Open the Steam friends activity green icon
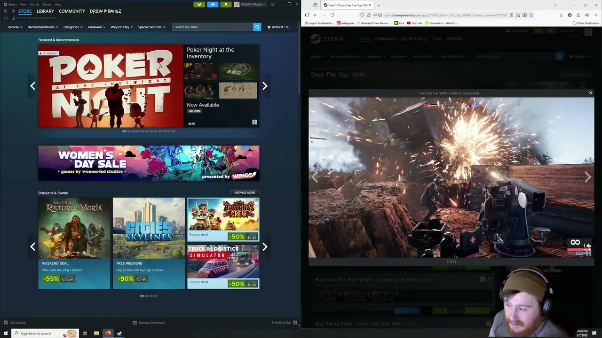This screenshot has width=602, height=338. point(199,4)
